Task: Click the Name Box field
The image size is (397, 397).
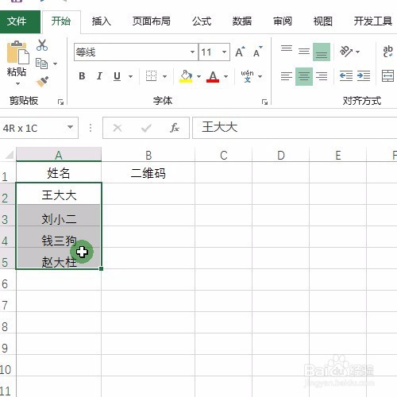Action: tap(33, 128)
